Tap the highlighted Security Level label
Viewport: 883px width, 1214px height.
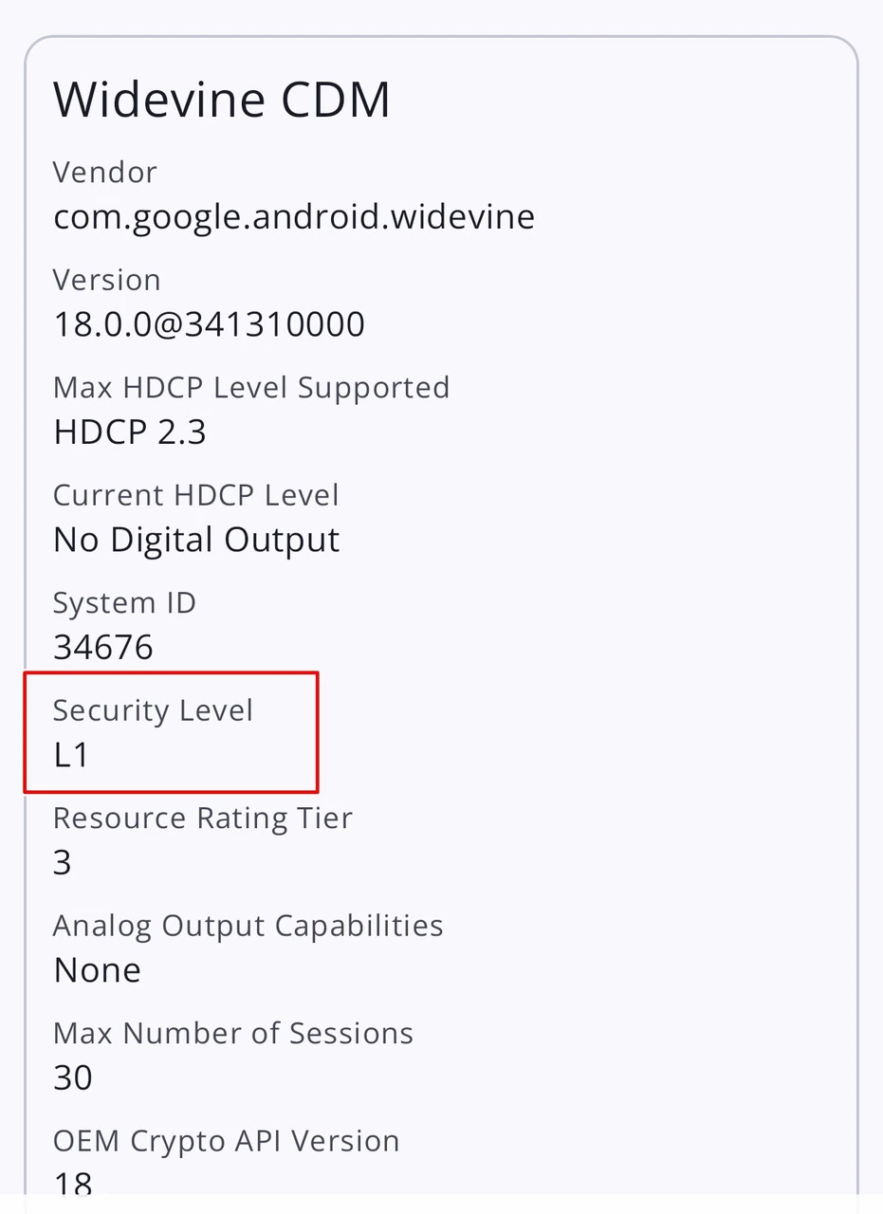tap(153, 710)
